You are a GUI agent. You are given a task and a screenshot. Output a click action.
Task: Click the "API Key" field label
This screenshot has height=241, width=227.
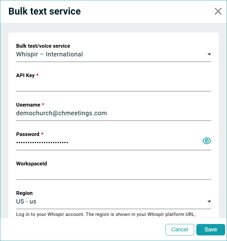[25, 75]
